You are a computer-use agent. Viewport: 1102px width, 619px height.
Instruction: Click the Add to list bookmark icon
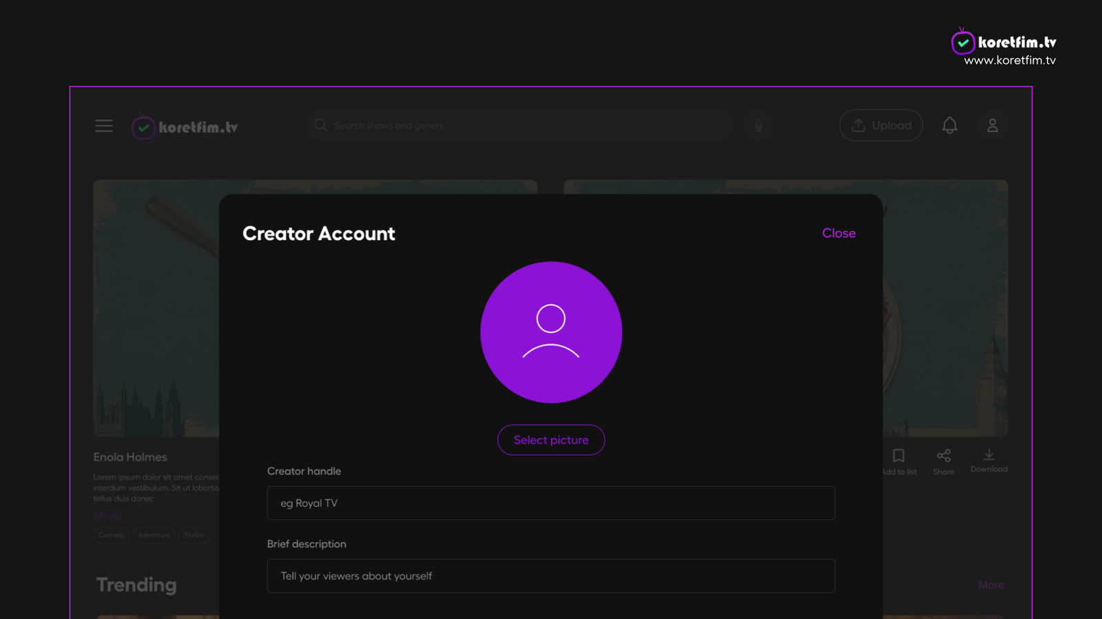pyautogui.click(x=899, y=455)
